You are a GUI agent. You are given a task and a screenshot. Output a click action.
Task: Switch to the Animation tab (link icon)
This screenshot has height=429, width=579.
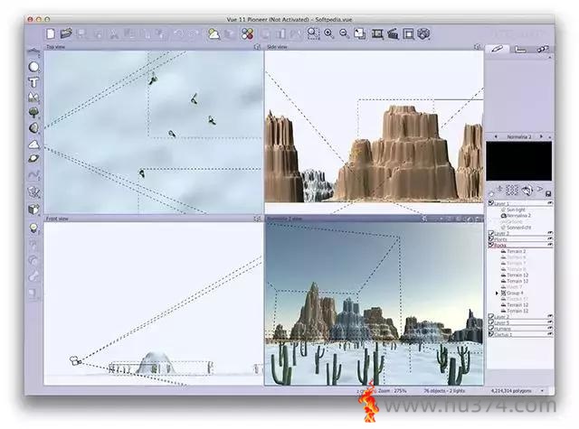[x=542, y=49]
